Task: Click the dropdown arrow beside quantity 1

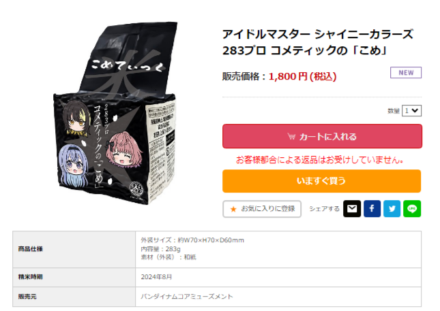Action: click(x=415, y=110)
